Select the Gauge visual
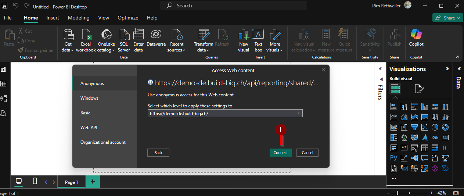 (435, 138)
